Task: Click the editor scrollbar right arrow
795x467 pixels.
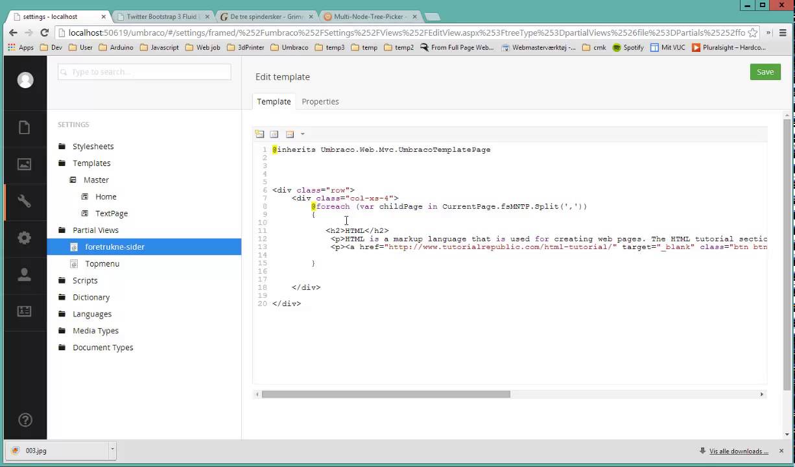Action: (762, 394)
